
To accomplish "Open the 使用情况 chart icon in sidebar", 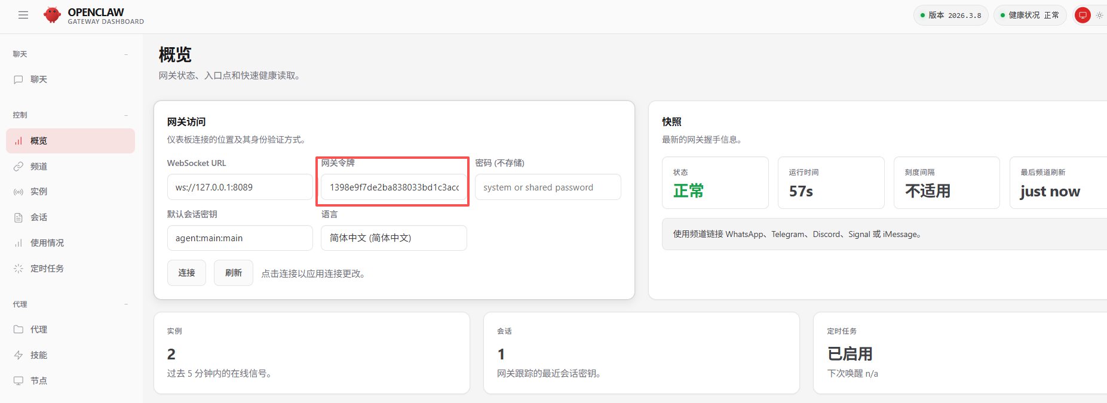I will coord(19,243).
